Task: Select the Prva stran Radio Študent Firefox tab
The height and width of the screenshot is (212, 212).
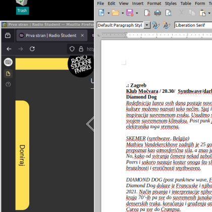Action: pyautogui.click(x=52, y=35)
